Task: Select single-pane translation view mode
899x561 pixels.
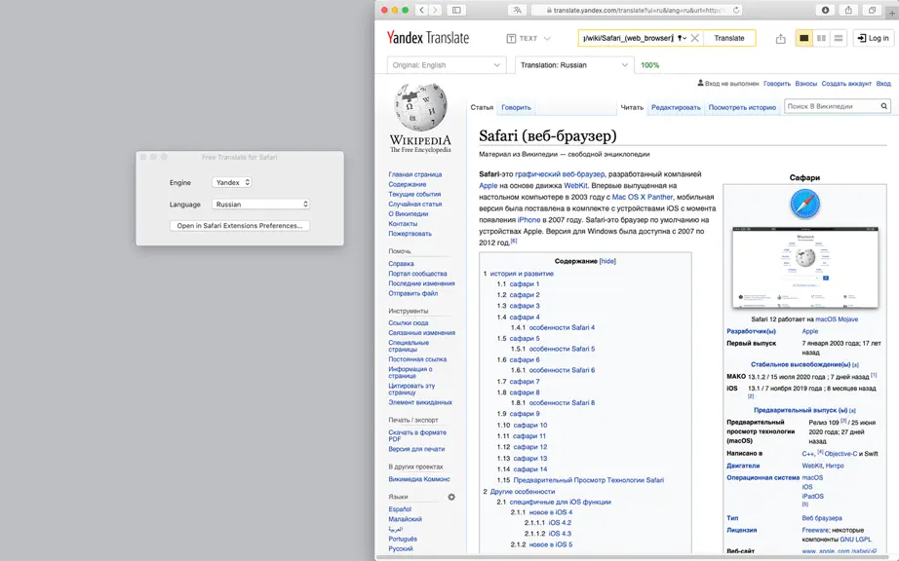Action: pos(803,38)
